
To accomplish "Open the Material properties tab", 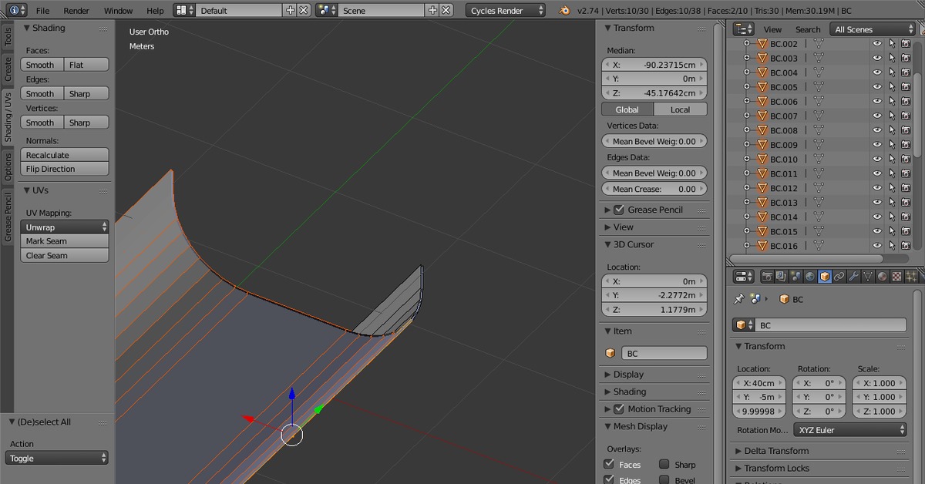I will [882, 277].
